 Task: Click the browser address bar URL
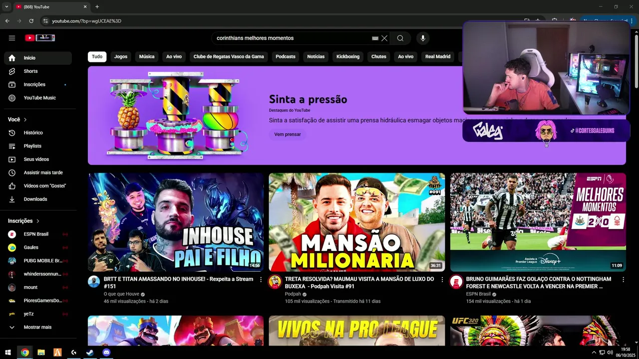[86, 21]
